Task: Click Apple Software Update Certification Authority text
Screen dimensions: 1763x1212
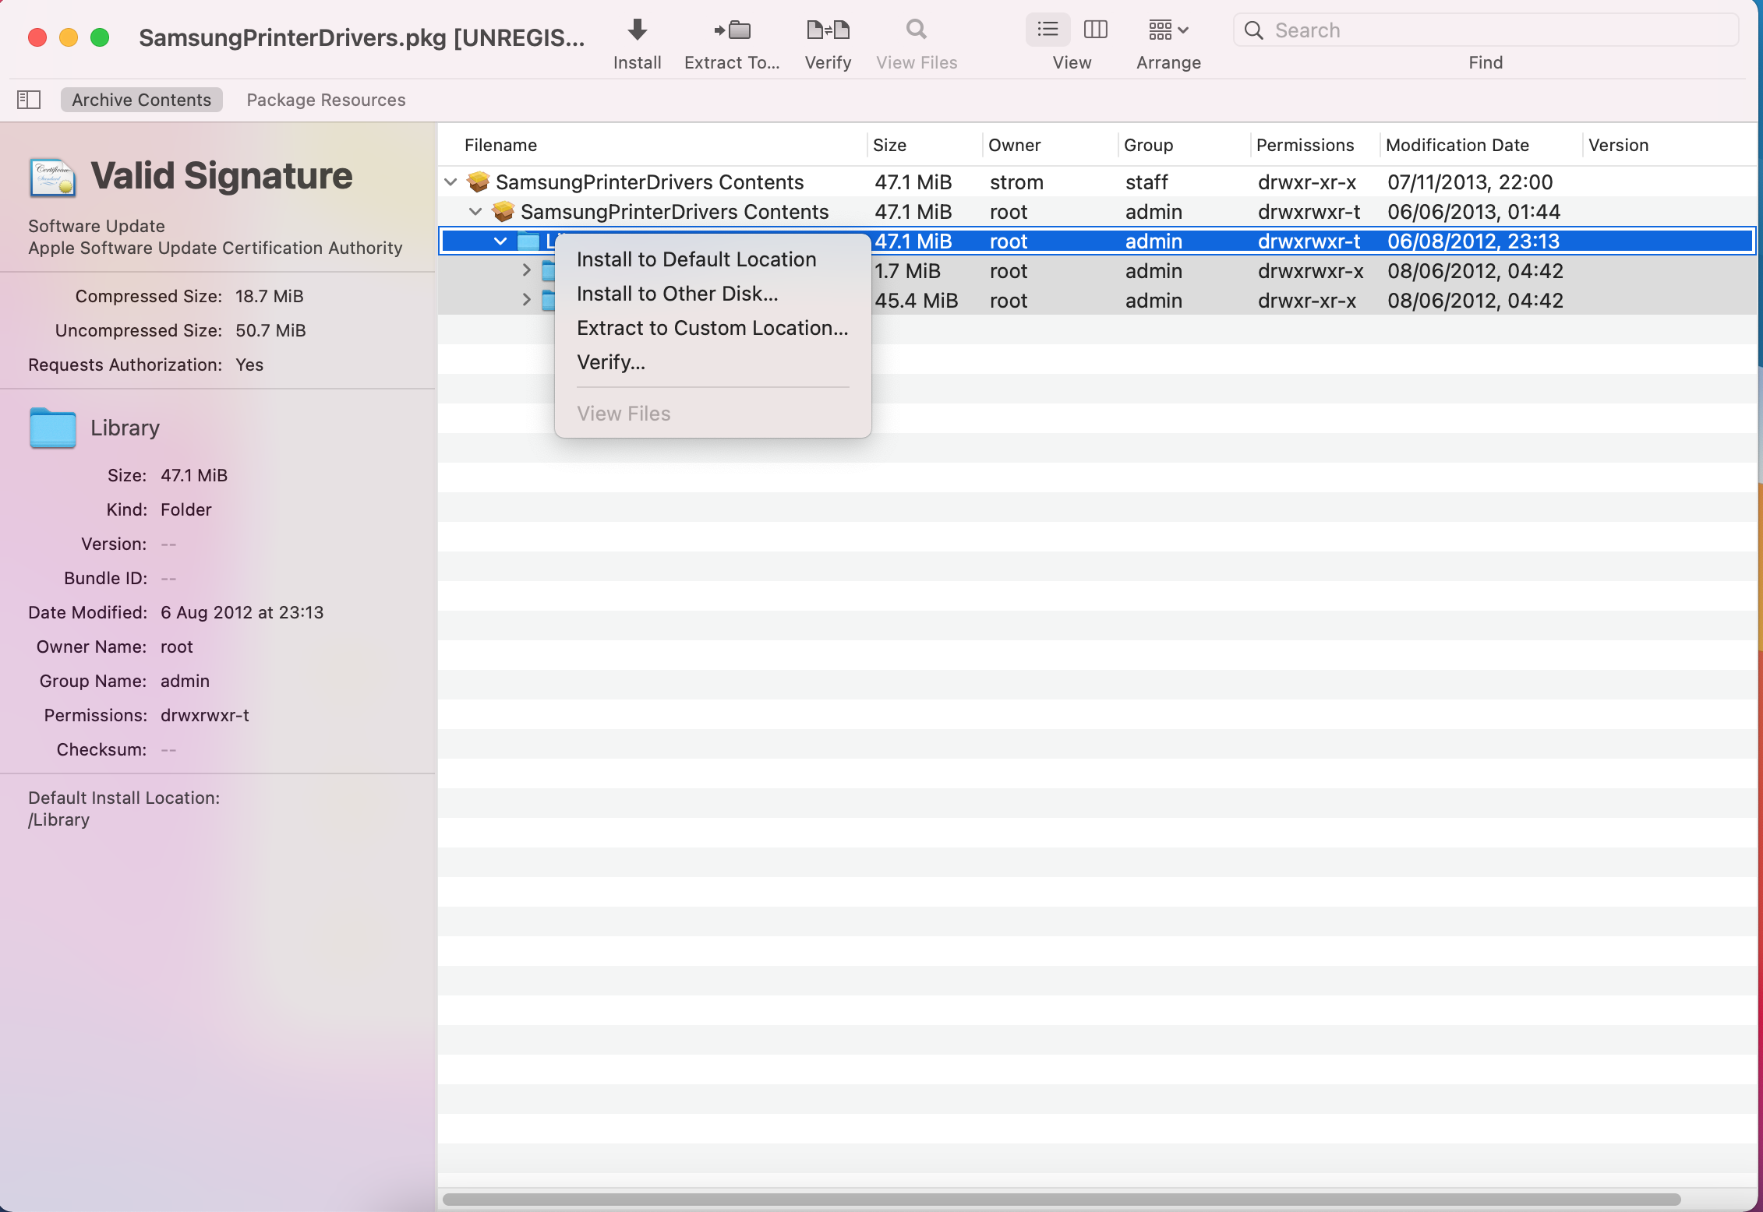Action: (x=215, y=248)
